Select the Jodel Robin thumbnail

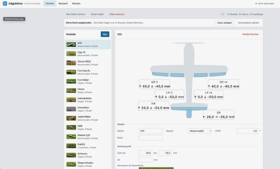click(71, 118)
